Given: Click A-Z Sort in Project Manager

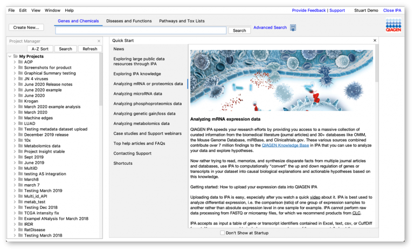Looking at the screenshot, I should point(40,49).
